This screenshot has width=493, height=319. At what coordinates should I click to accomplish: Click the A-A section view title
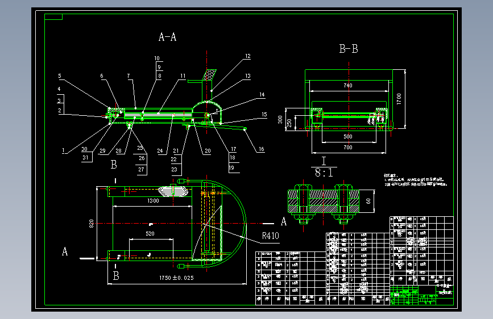[167, 37]
